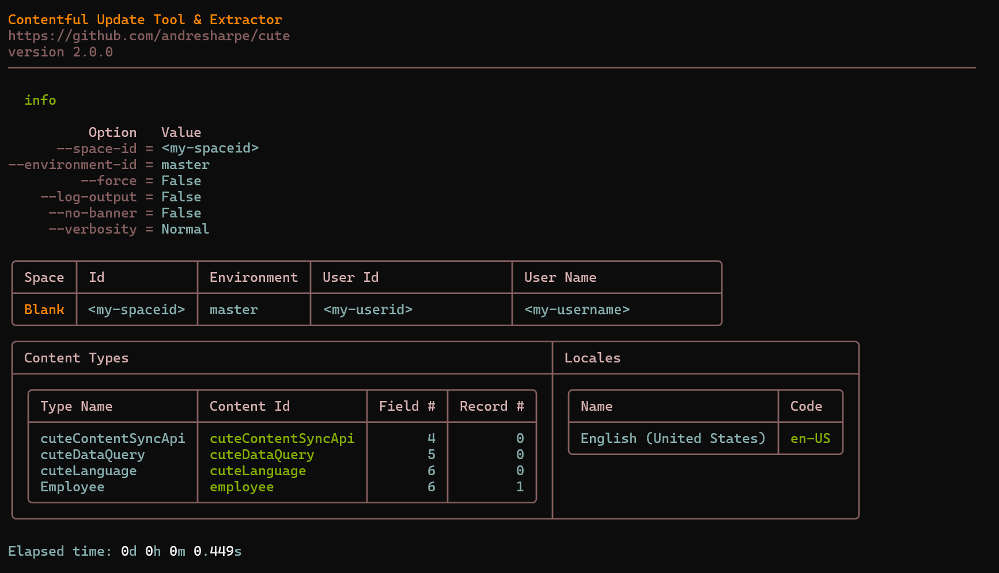Select the '<my-username>' cell
Screen dimensions: 999x573
click(x=577, y=310)
